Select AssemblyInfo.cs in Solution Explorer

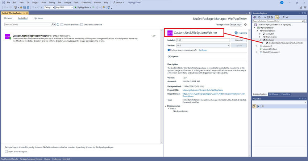pyautogui.click(x=270, y=49)
